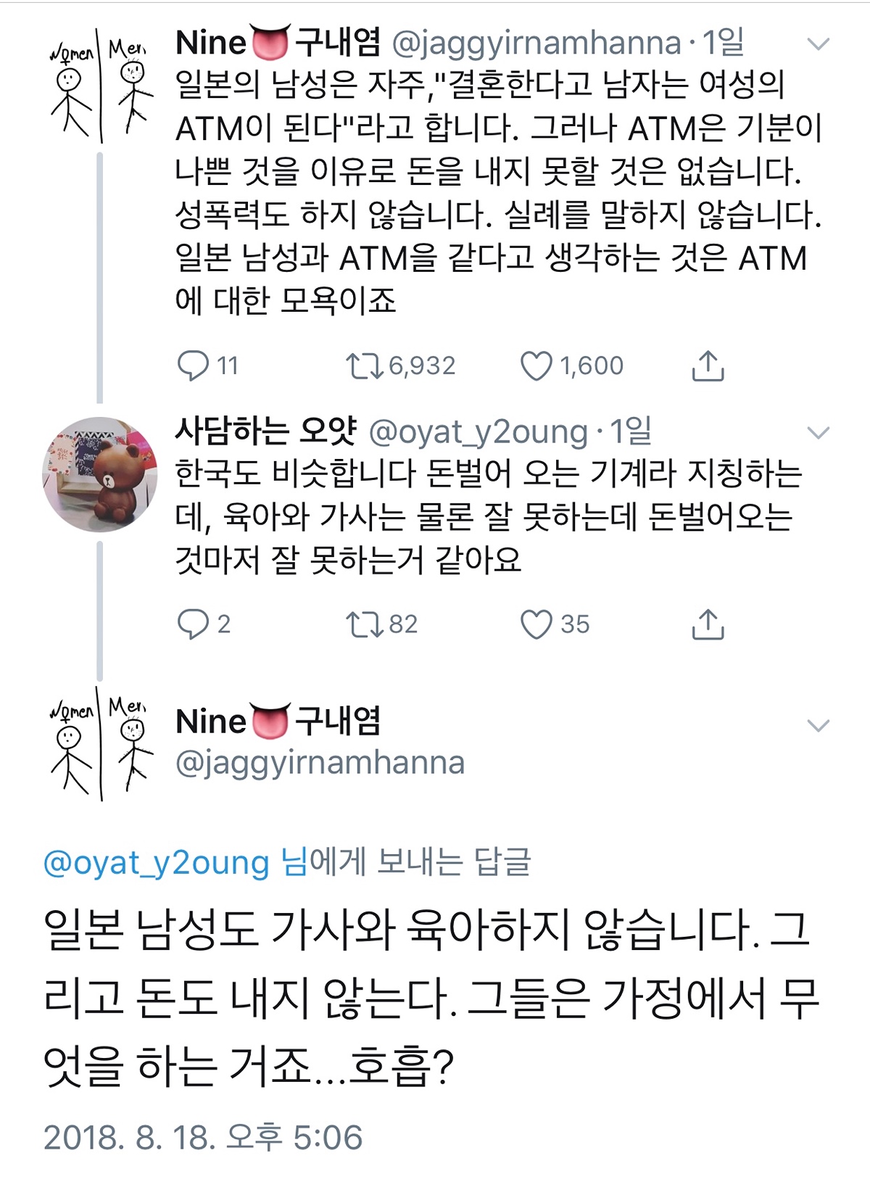The height and width of the screenshot is (1182, 870).
Task: Reply to the oyat_y2oung tweet
Action: 193,624
